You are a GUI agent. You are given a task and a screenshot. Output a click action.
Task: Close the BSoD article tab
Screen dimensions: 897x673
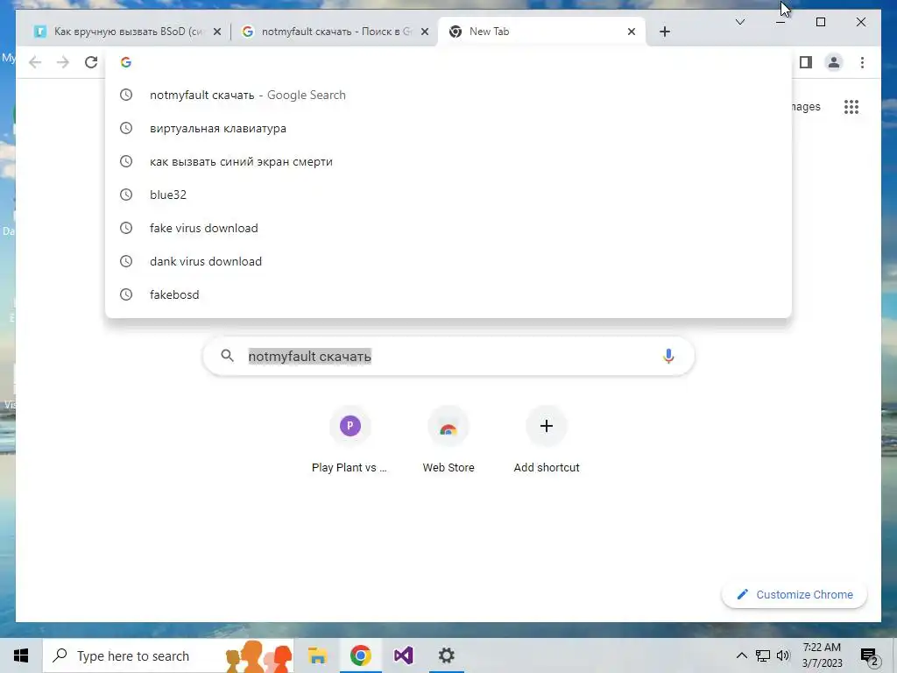[x=217, y=32]
